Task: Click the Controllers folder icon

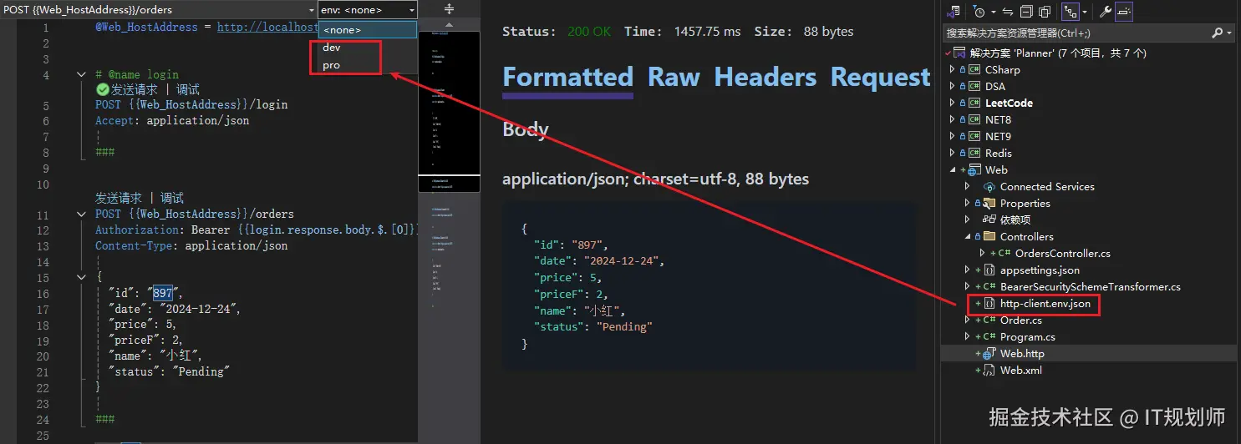Action: pyautogui.click(x=989, y=236)
